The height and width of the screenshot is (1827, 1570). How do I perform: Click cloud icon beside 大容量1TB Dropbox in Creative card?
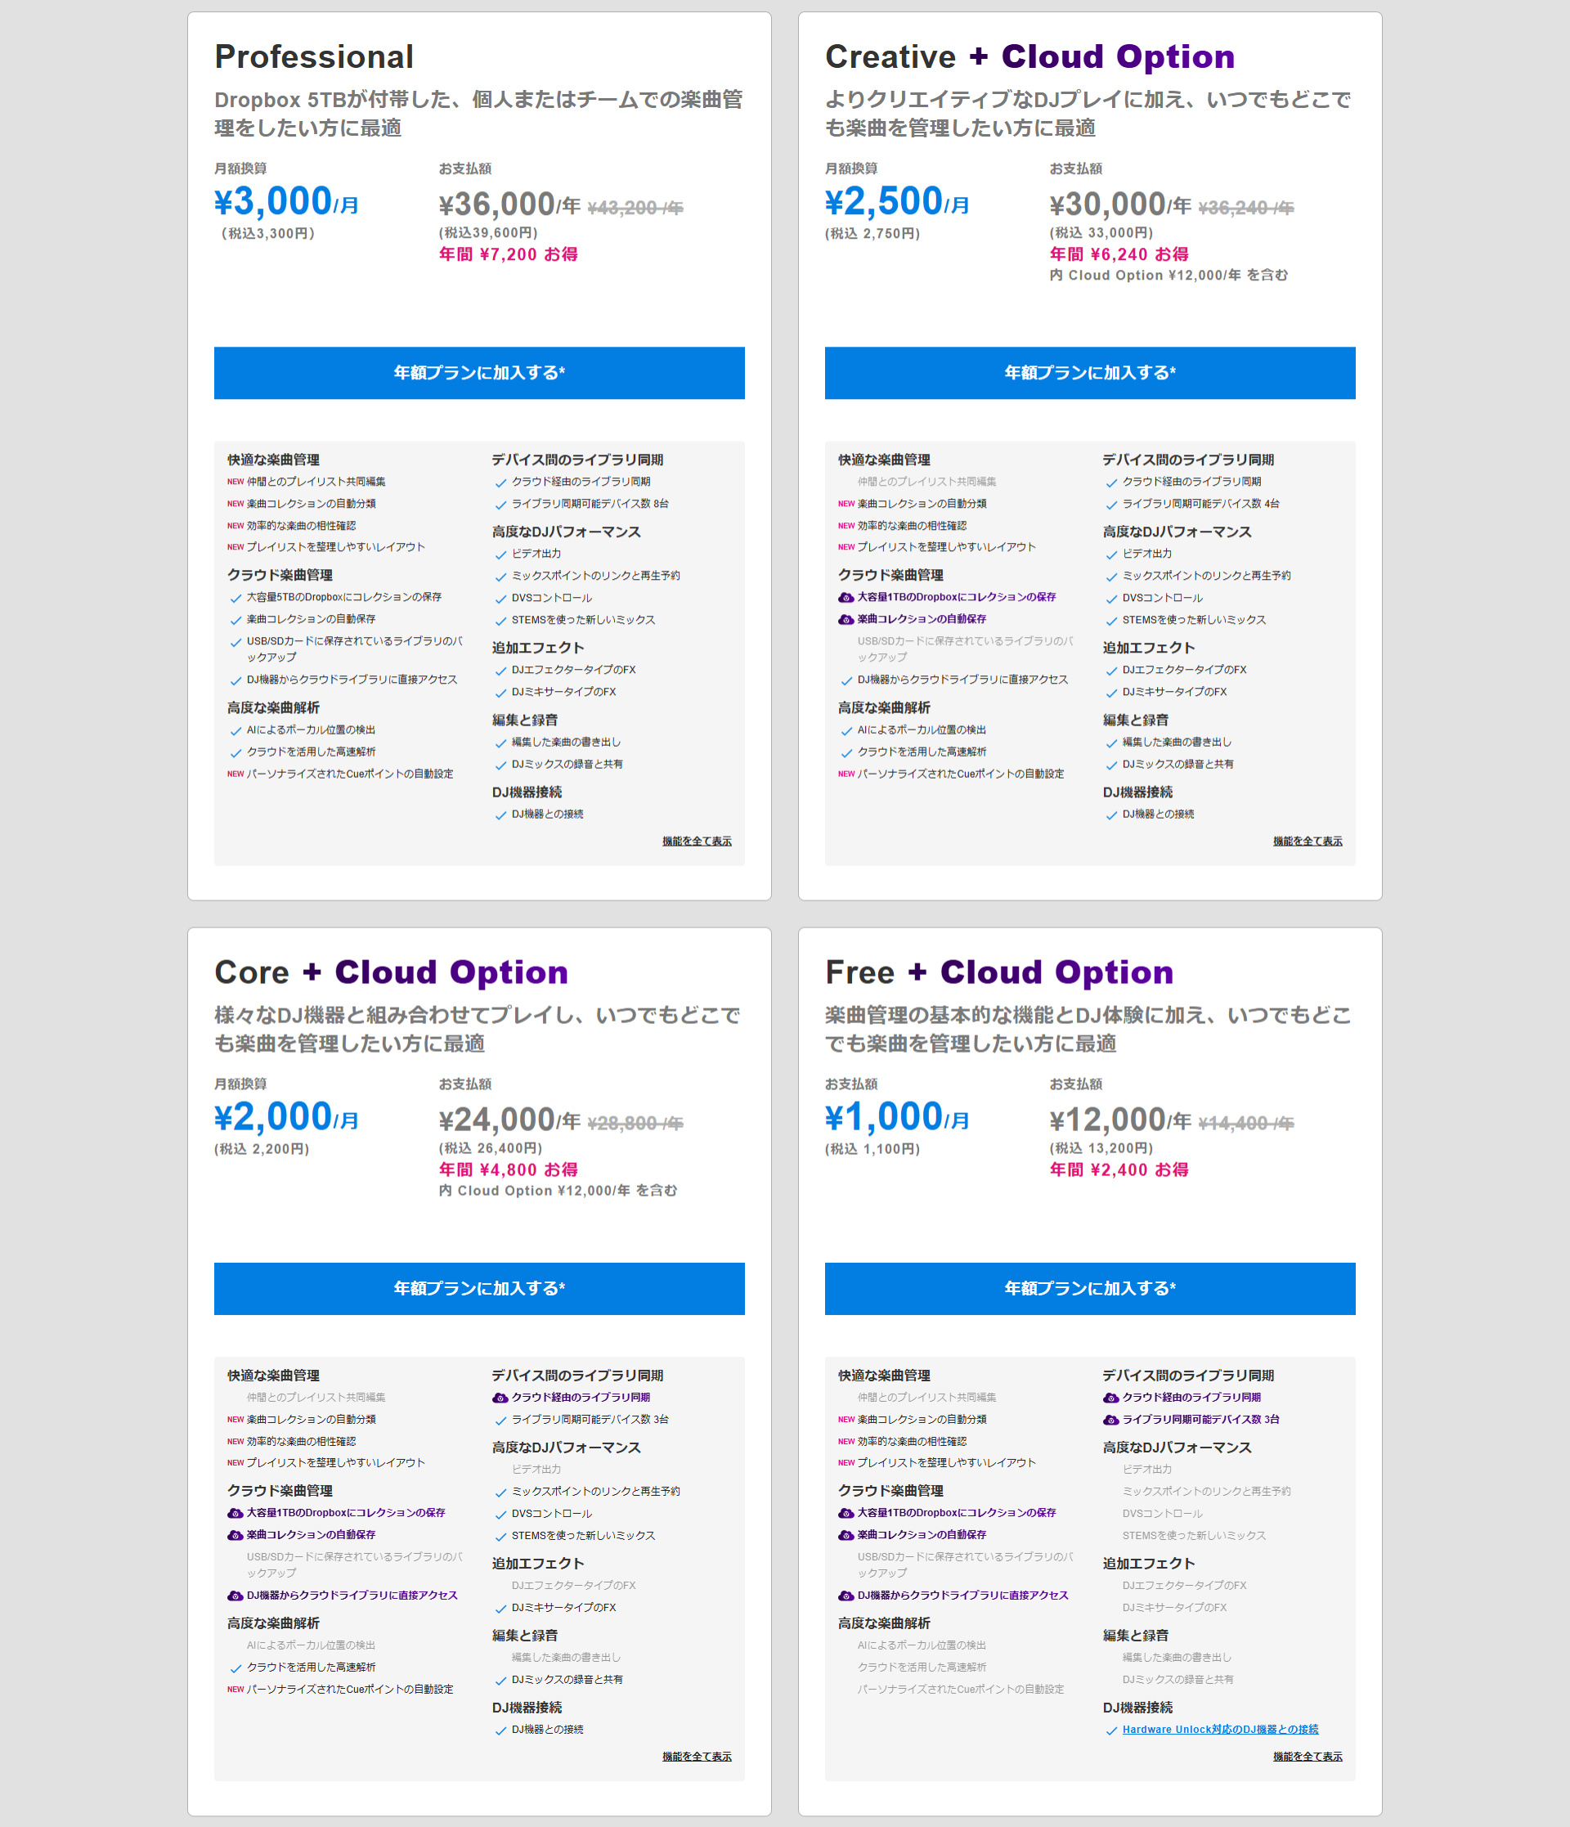[x=846, y=598]
